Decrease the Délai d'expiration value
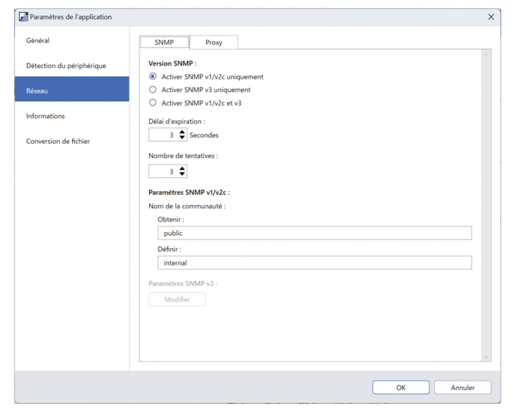 [182, 138]
